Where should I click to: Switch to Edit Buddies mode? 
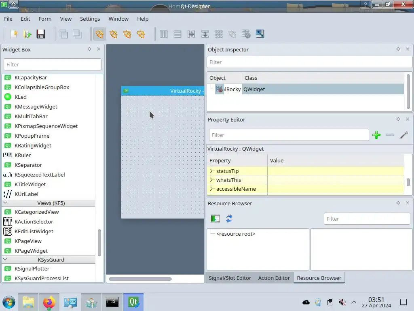click(127, 34)
